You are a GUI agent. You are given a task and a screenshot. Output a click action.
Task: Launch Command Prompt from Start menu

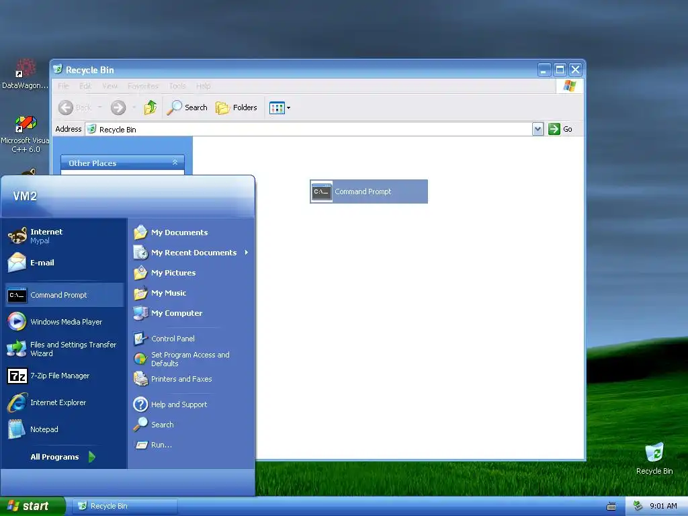click(x=64, y=295)
